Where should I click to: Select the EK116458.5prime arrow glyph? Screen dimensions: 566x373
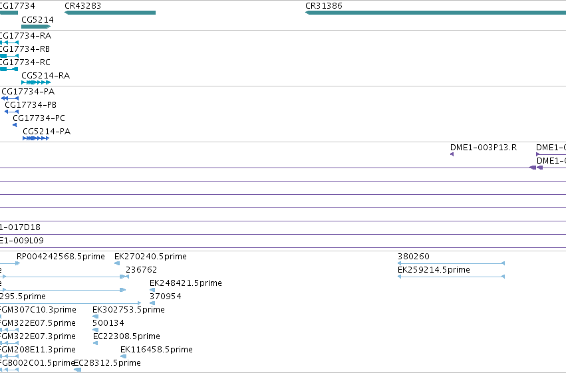(x=124, y=356)
